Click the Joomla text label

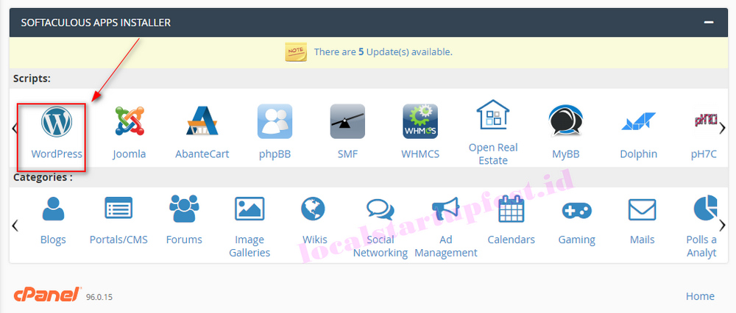click(129, 154)
